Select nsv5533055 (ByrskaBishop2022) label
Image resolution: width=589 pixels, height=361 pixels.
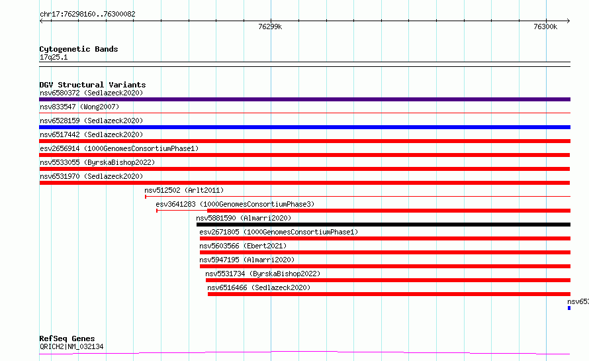click(97, 162)
